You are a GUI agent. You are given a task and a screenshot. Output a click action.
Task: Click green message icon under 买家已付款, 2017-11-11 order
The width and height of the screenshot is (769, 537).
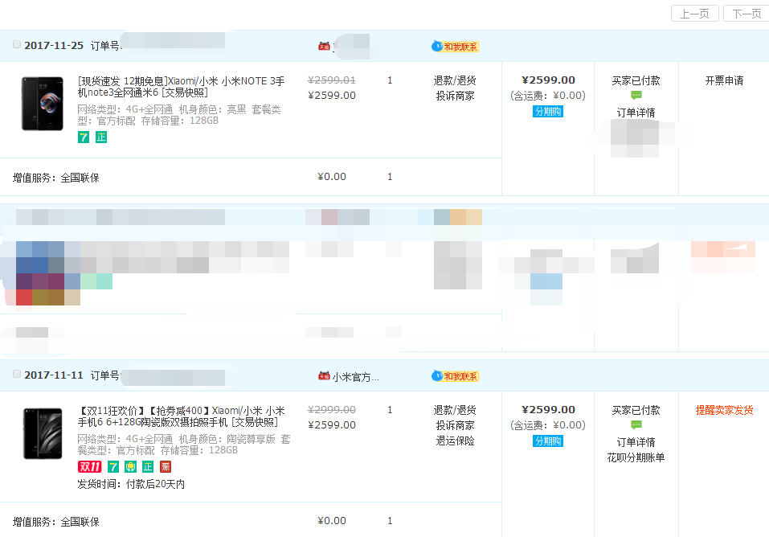(x=636, y=424)
